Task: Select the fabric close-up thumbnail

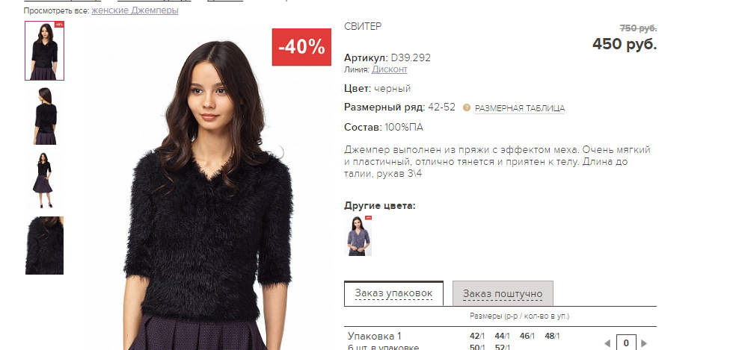Action: [x=44, y=245]
